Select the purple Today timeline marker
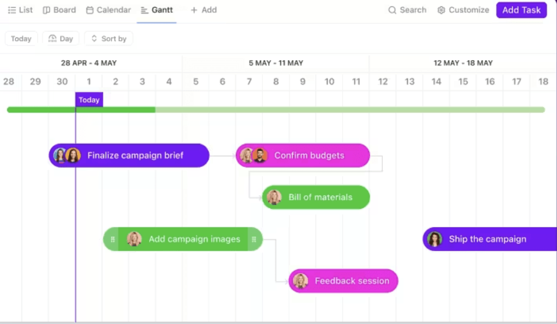This screenshot has width=557, height=324. pos(89,100)
